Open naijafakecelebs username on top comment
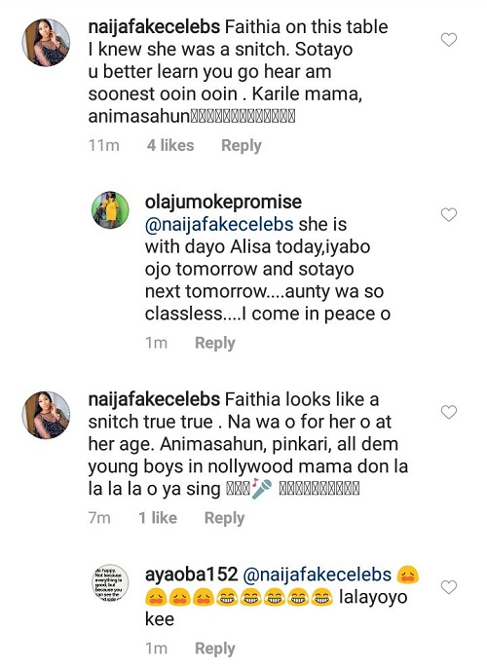The height and width of the screenshot is (668, 487). (154, 27)
